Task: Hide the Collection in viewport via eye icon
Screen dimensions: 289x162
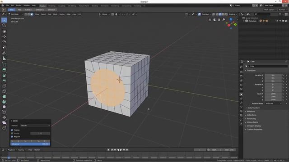Action: tap(277, 21)
